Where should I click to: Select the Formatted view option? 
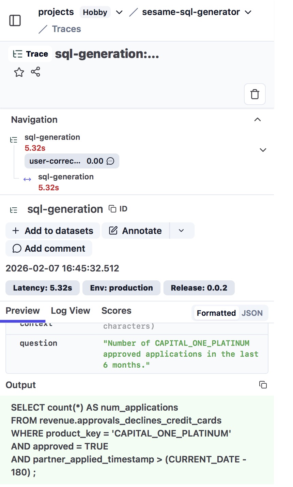[216, 313]
